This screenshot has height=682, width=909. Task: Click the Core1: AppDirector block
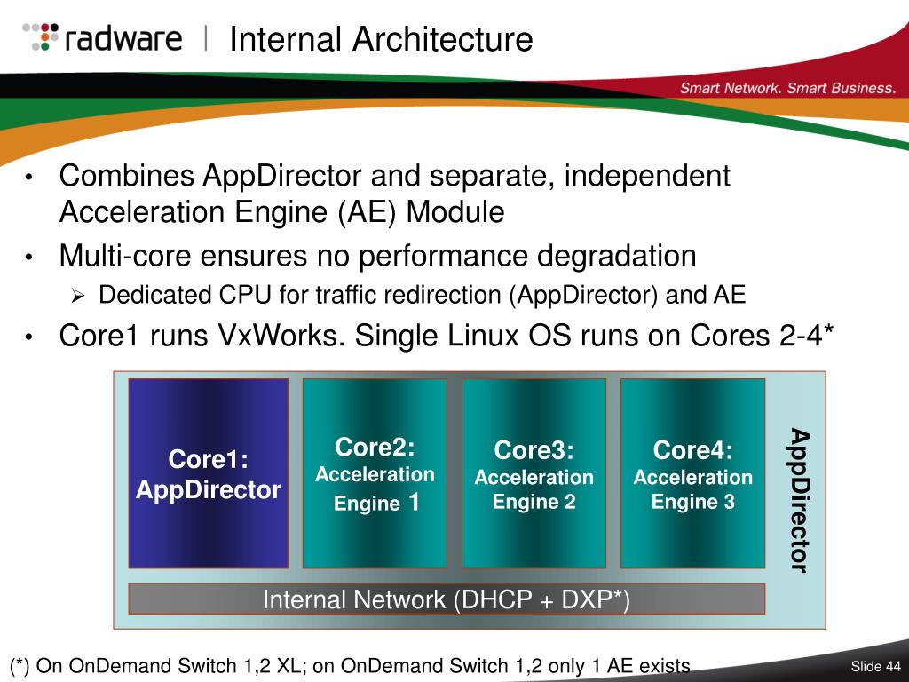coord(208,473)
